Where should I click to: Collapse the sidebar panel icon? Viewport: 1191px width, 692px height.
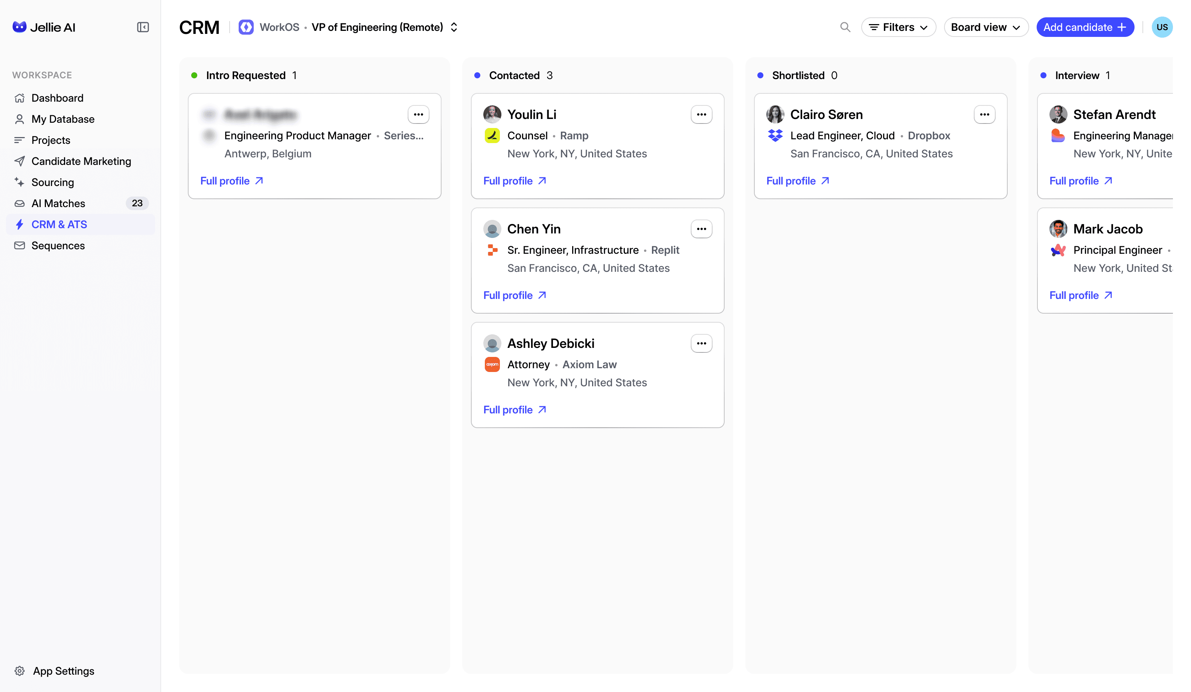pos(143,27)
